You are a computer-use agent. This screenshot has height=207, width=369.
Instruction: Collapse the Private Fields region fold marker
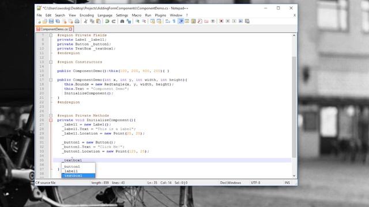(51, 35)
